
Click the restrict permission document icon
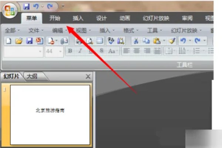51,41
